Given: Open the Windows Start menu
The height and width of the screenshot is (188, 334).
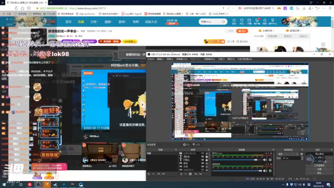Looking at the screenshot, I should click(4, 185).
